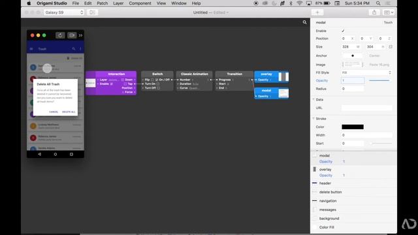Open the View menu
The width and height of the screenshot is (418, 235).
tap(161, 3)
